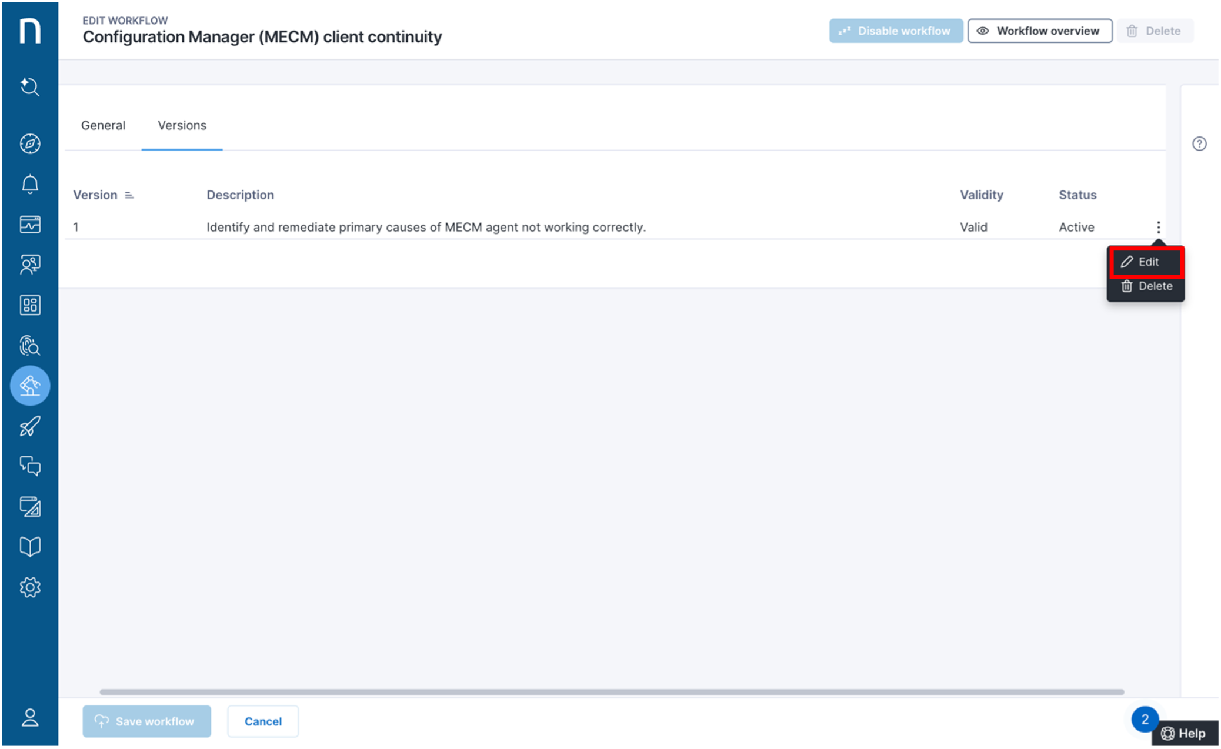Expand the help question mark panel

pos(1200,143)
